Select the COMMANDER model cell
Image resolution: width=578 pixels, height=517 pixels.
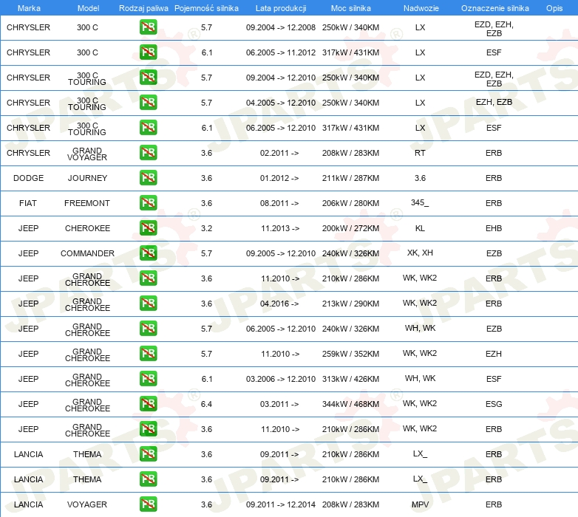(x=87, y=253)
